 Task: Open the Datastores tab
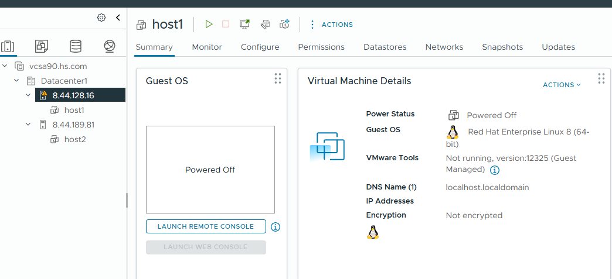click(x=385, y=47)
